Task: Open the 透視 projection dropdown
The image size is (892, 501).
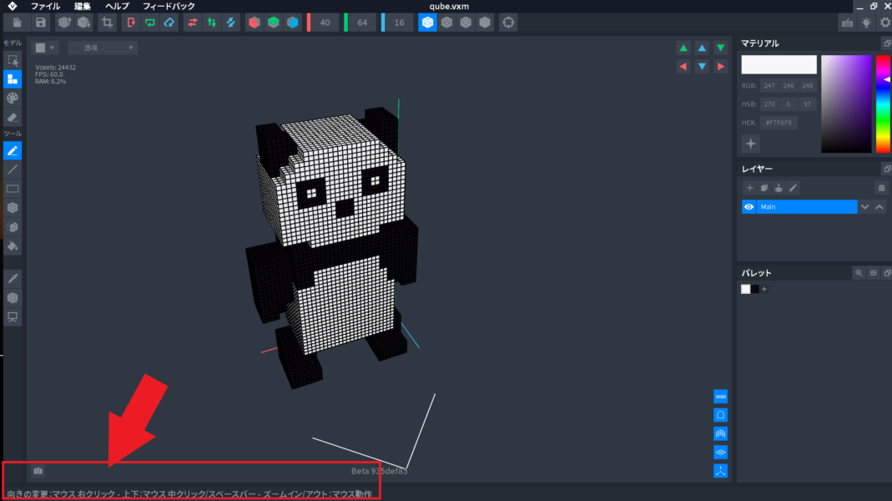Action: click(x=103, y=48)
